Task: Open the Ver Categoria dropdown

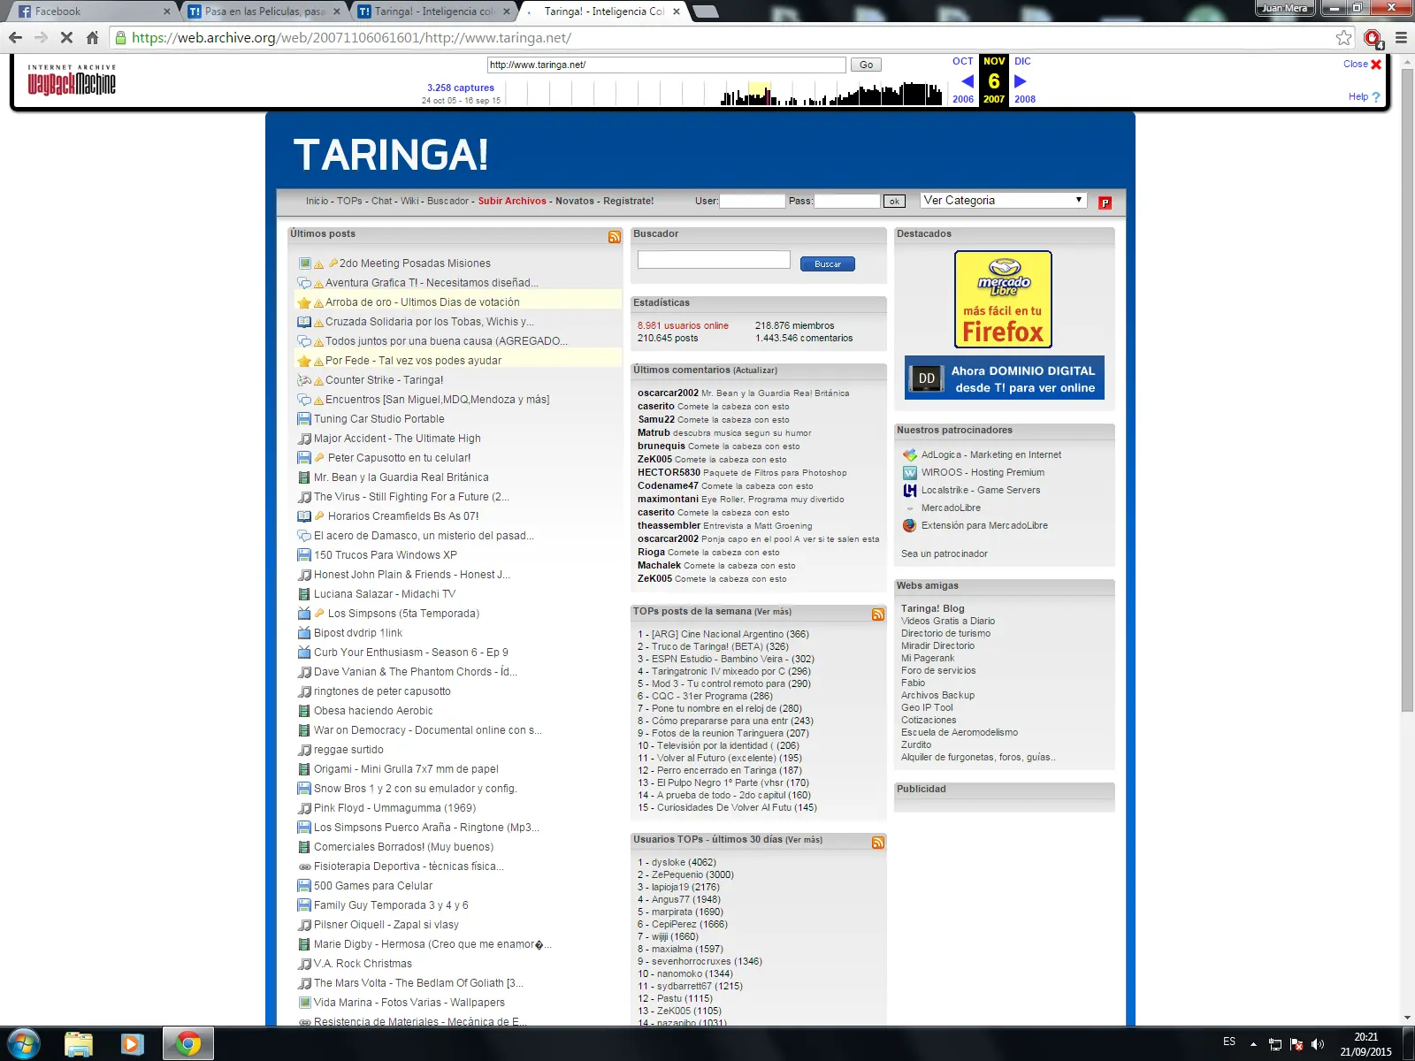Action: point(1003,200)
